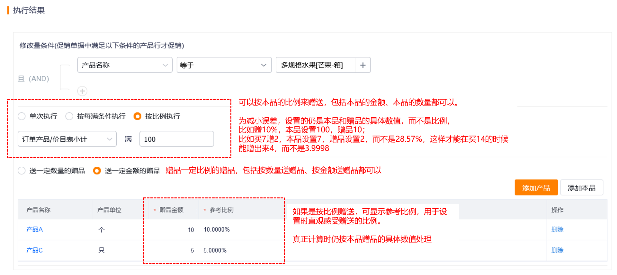The width and height of the screenshot is (617, 275).
Task: Click 赠品金额 value 5 for 产品C
Action: pyautogui.click(x=192, y=250)
